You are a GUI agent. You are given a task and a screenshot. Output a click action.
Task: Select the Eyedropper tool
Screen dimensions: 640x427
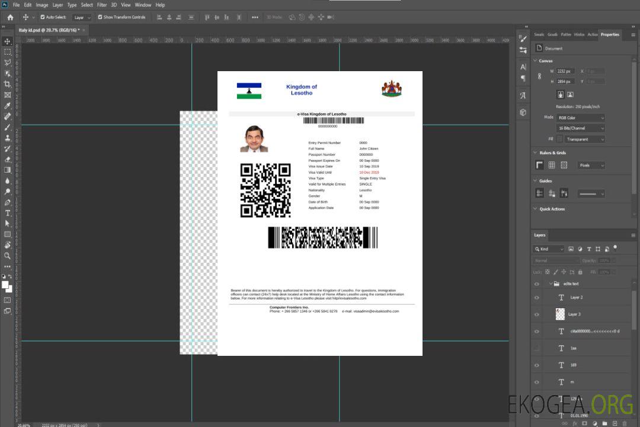(7, 106)
